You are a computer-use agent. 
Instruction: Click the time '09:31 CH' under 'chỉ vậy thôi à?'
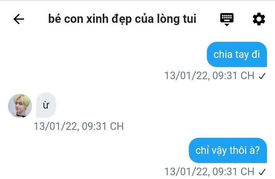coord(233,171)
